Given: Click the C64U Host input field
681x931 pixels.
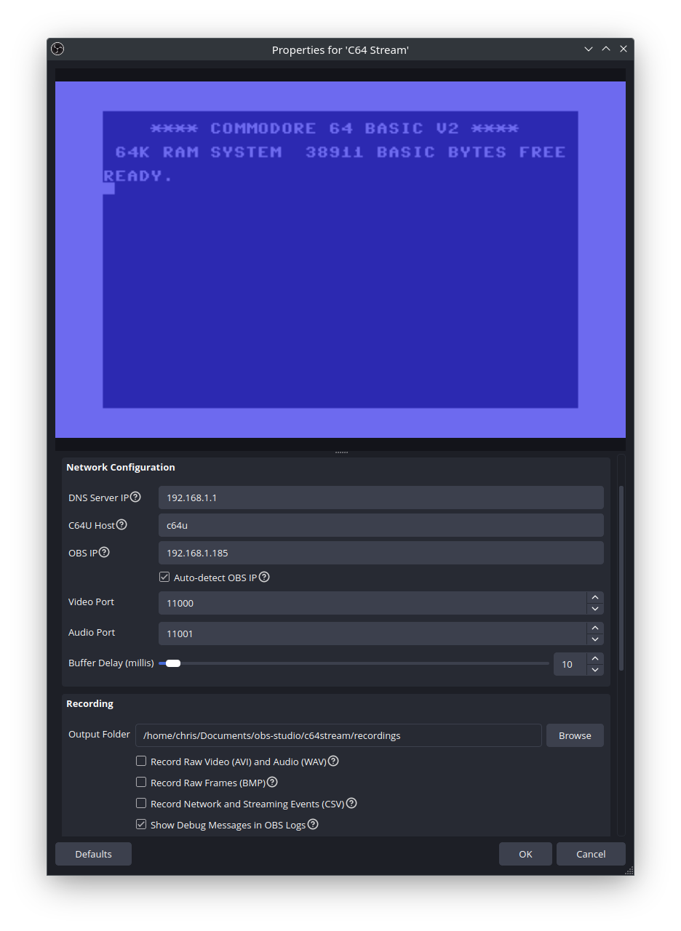Looking at the screenshot, I should [x=381, y=525].
